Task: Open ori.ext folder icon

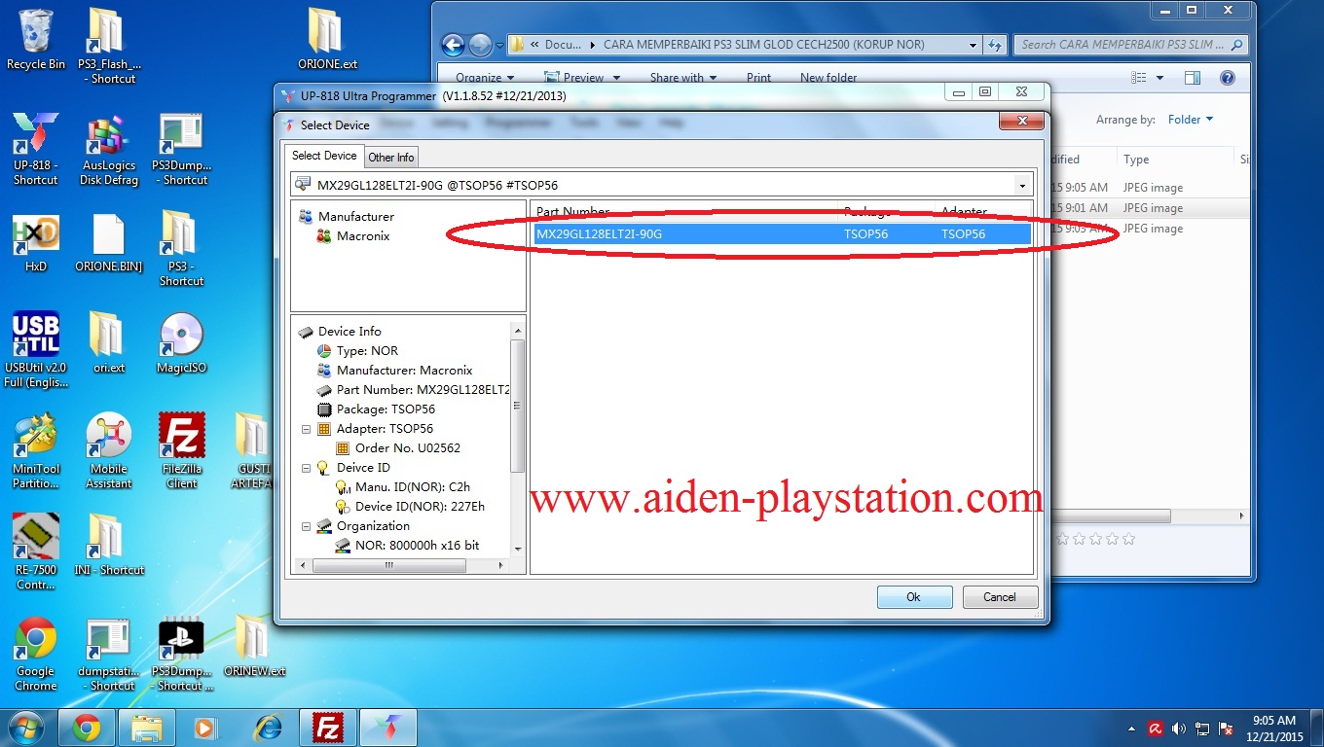Action: (x=109, y=343)
